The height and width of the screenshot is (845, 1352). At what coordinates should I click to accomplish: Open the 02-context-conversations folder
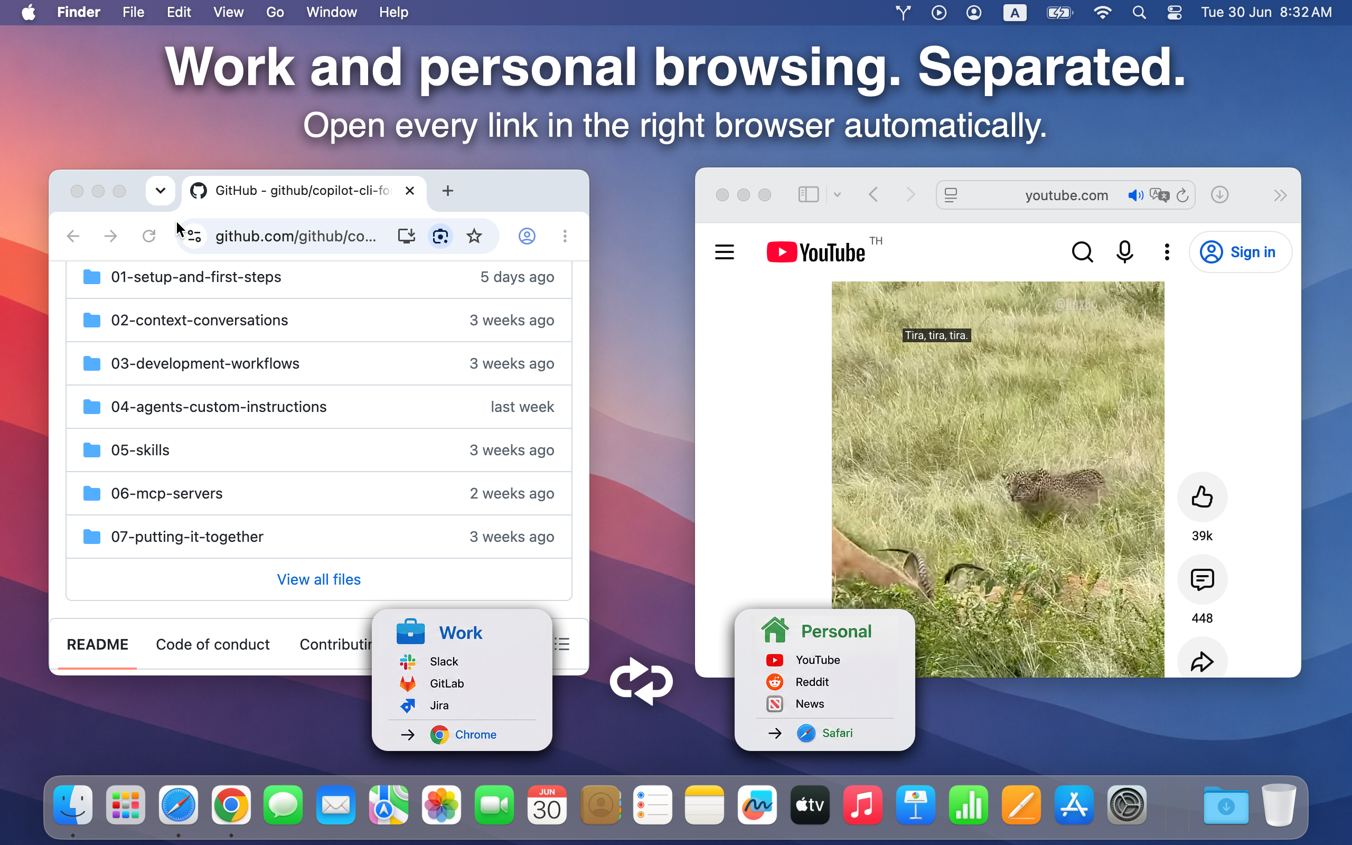[200, 320]
